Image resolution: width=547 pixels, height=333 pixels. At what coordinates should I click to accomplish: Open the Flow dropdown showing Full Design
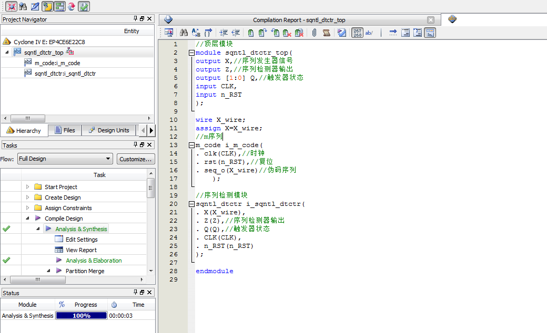pyautogui.click(x=65, y=159)
